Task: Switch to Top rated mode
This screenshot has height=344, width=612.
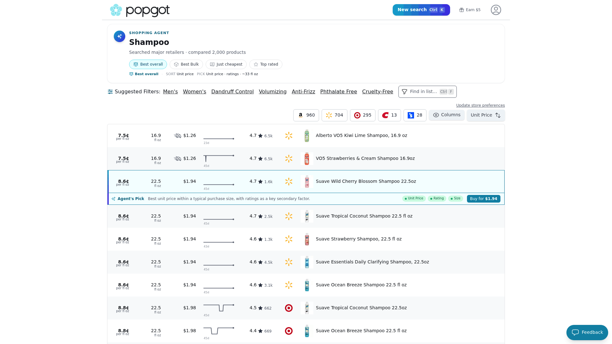Action: click(266, 64)
